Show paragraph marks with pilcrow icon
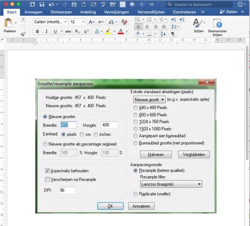Viewport: 250px width, 226px height. [x=173, y=34]
